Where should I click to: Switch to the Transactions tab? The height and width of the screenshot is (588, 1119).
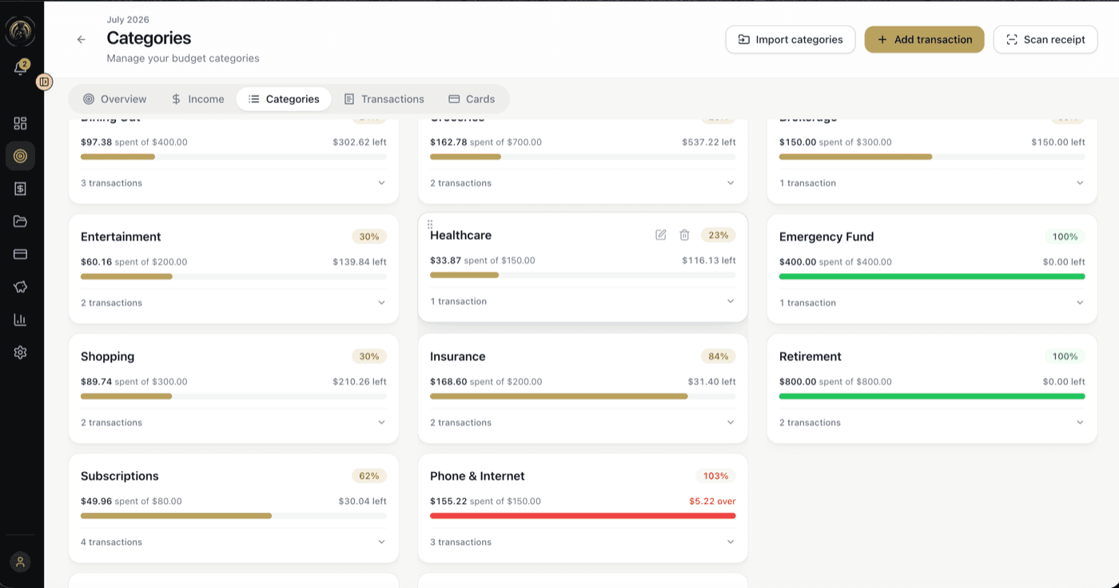(384, 99)
